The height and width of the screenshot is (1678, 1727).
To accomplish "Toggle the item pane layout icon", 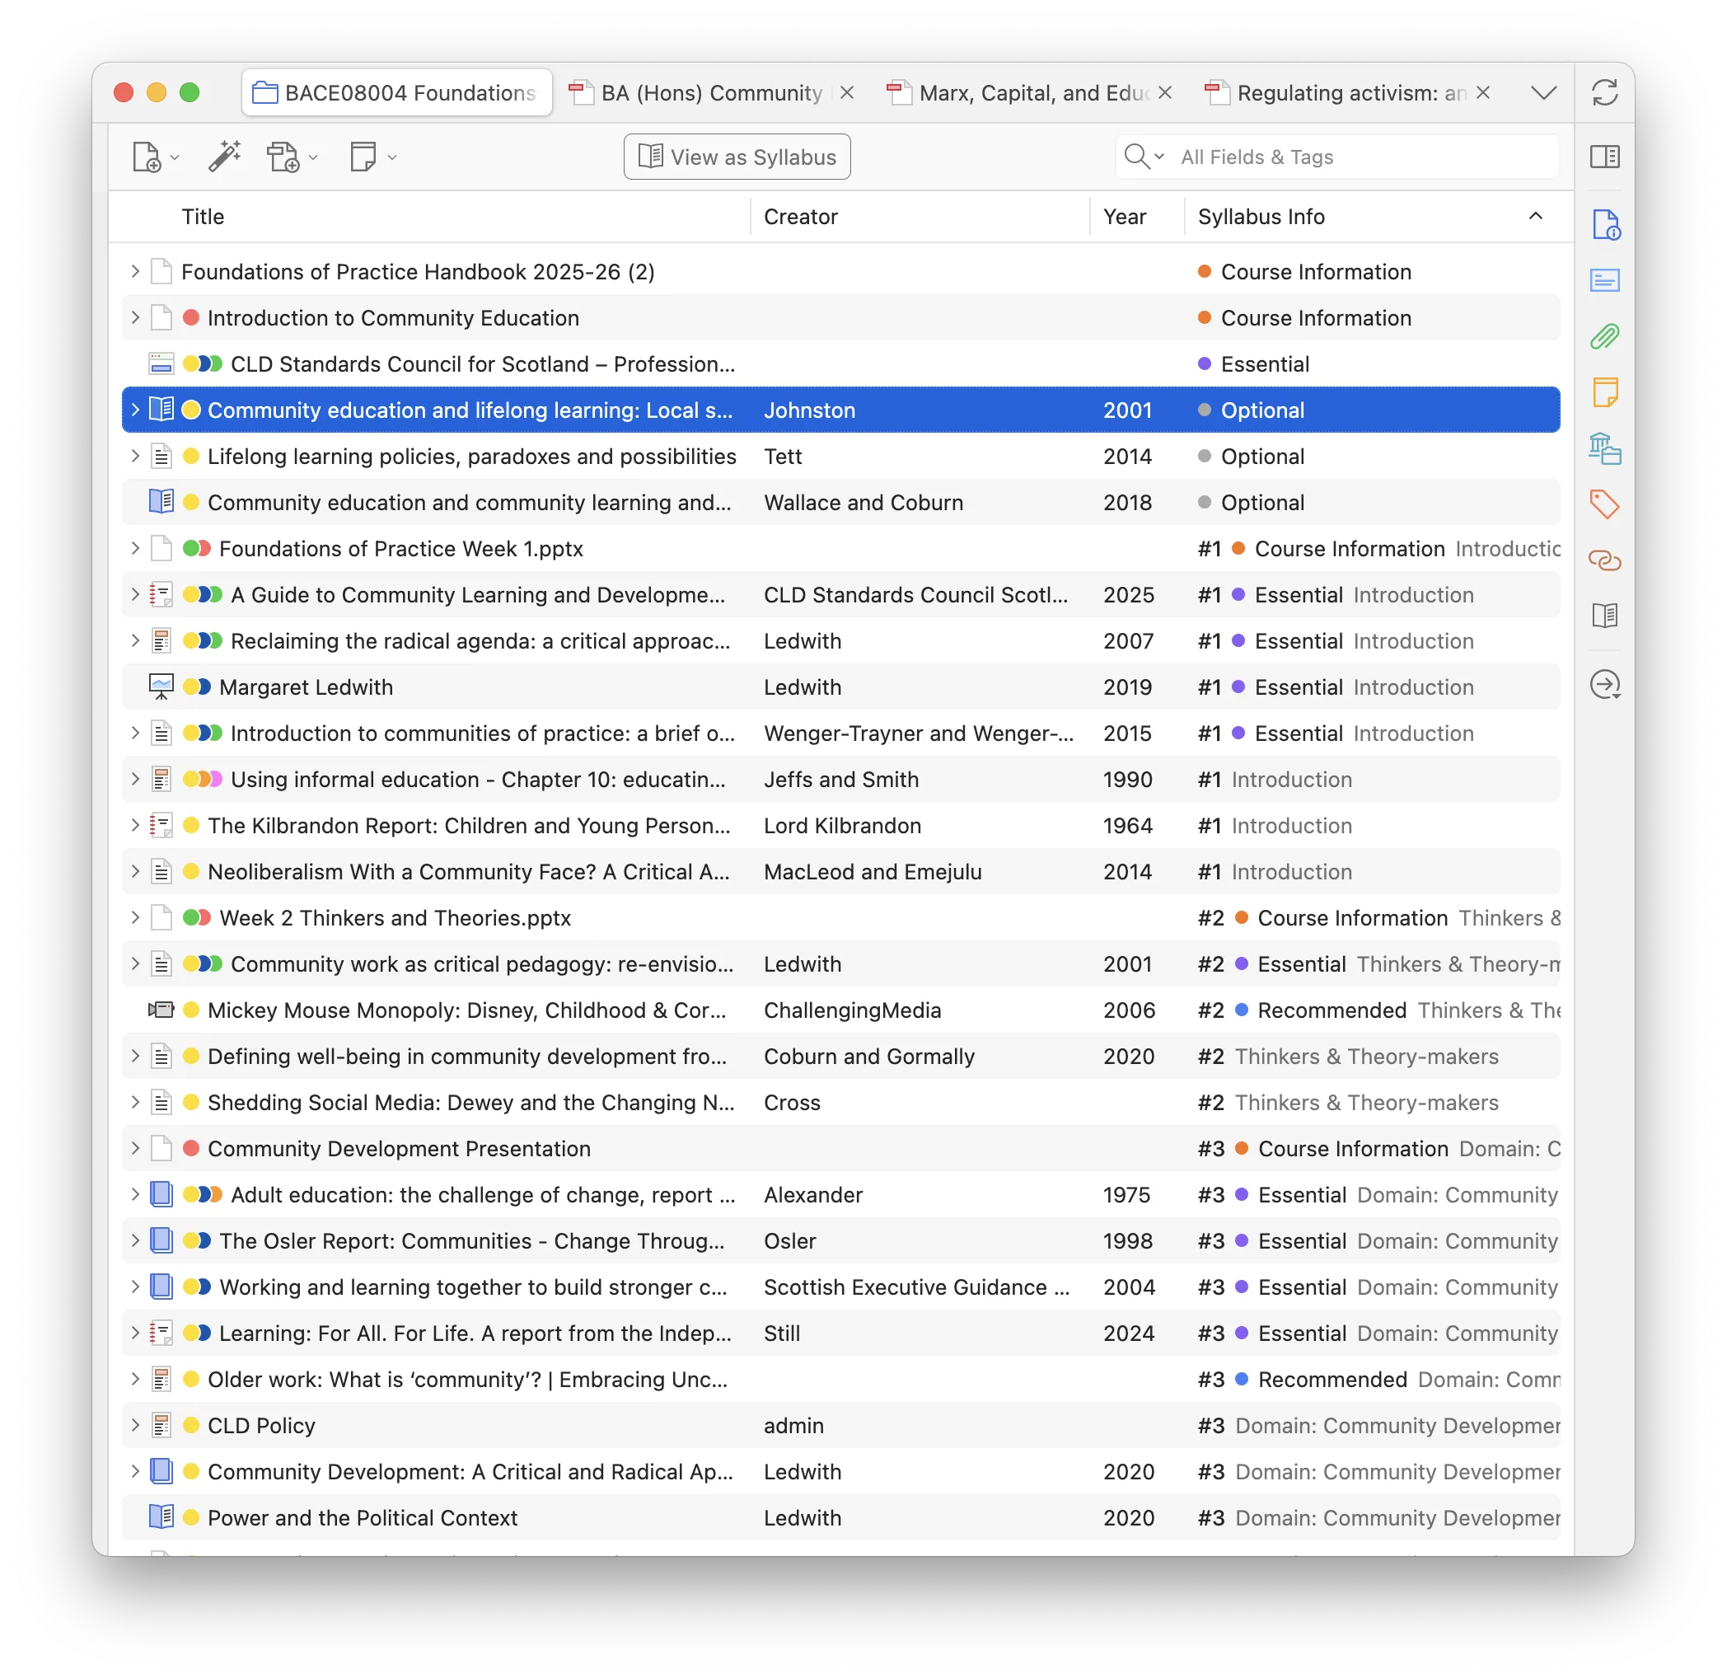I will [x=1604, y=157].
